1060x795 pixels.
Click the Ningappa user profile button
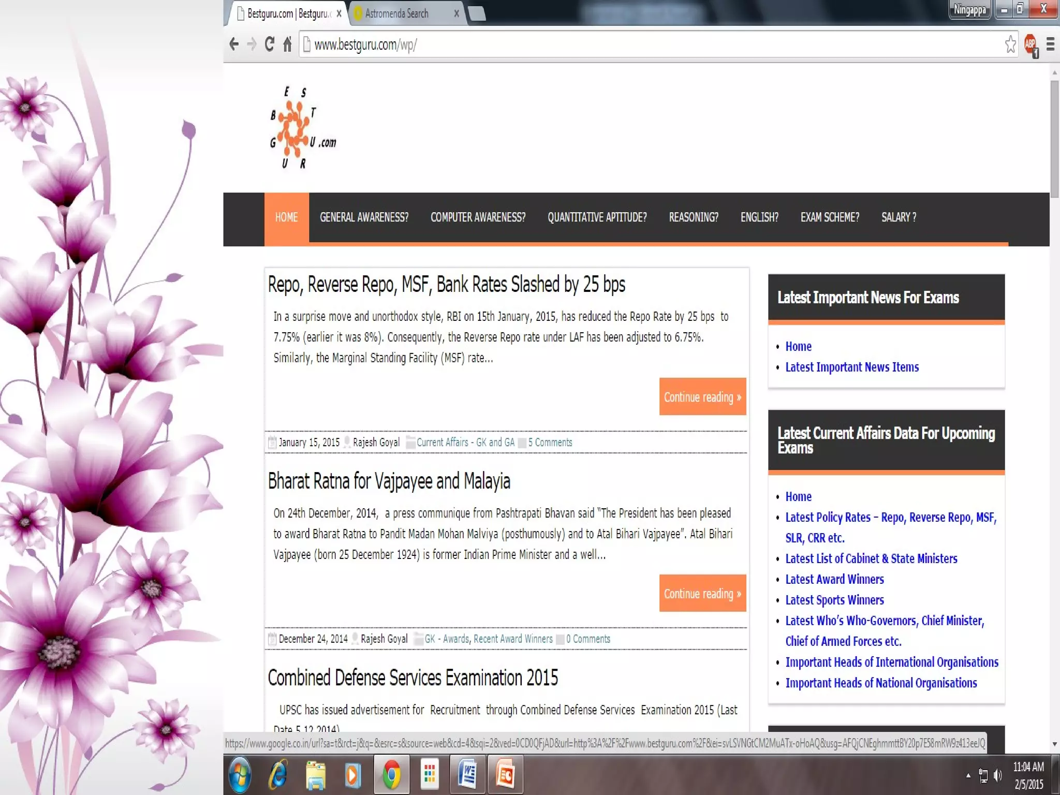click(x=970, y=9)
